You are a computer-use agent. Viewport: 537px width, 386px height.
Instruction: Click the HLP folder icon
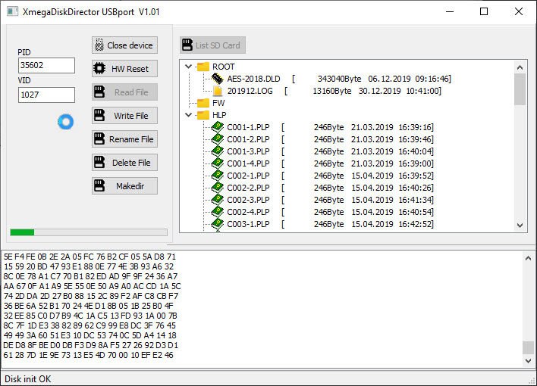203,115
